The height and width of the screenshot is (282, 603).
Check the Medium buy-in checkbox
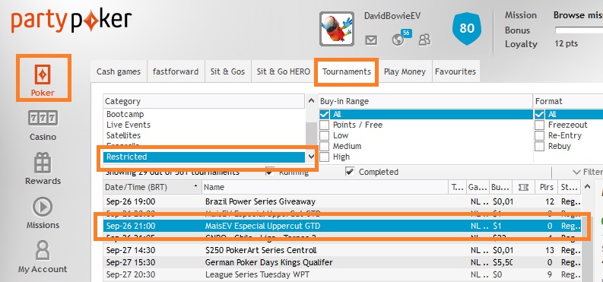(x=324, y=147)
